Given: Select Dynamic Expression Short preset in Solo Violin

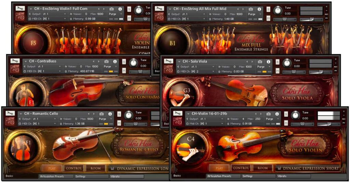Looking at the screenshot, I should tap(308, 168).
